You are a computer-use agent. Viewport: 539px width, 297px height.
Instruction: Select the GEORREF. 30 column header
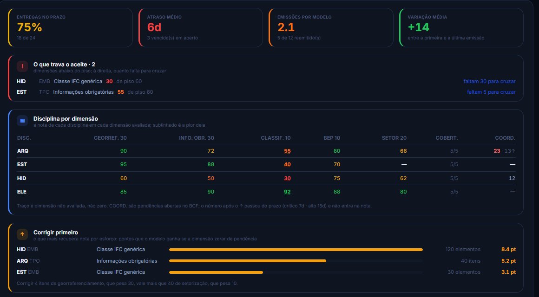[x=110, y=138]
